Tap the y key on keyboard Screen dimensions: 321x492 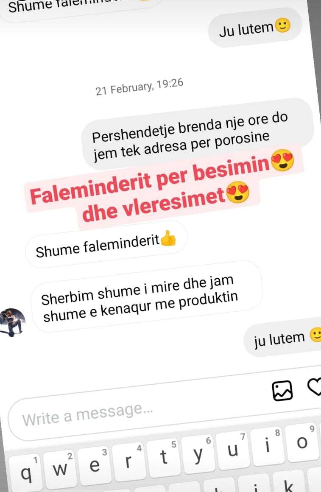(198, 454)
